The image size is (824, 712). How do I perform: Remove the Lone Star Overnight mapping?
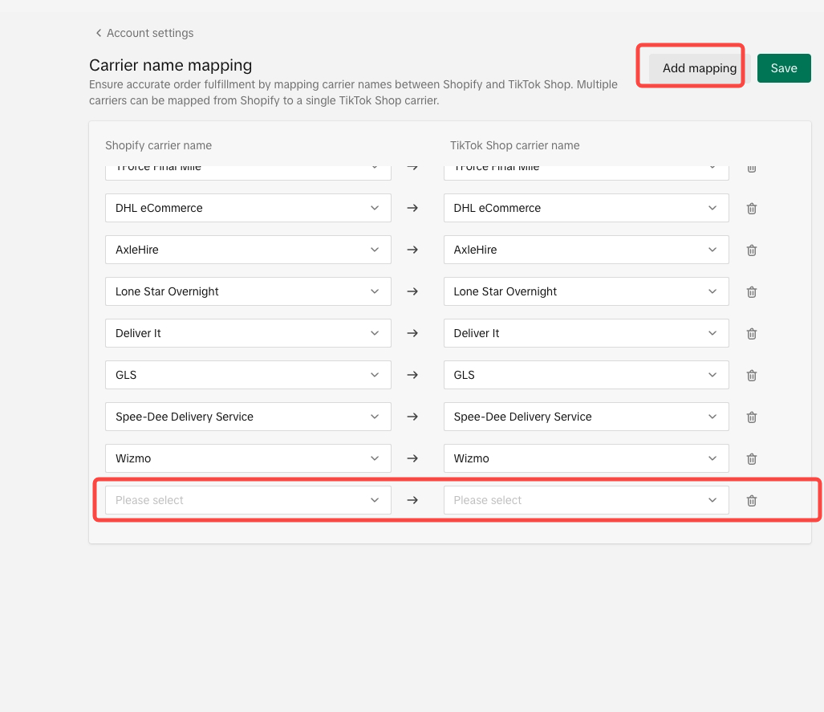coord(752,291)
